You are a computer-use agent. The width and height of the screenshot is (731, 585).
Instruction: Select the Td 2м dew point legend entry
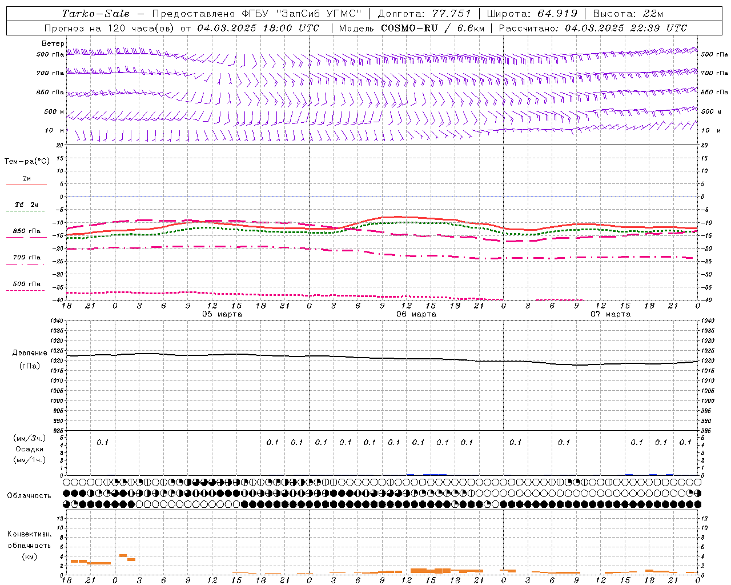(26, 205)
